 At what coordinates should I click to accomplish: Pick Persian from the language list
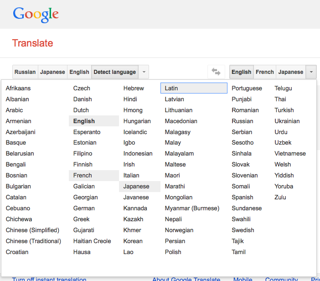click(x=175, y=241)
